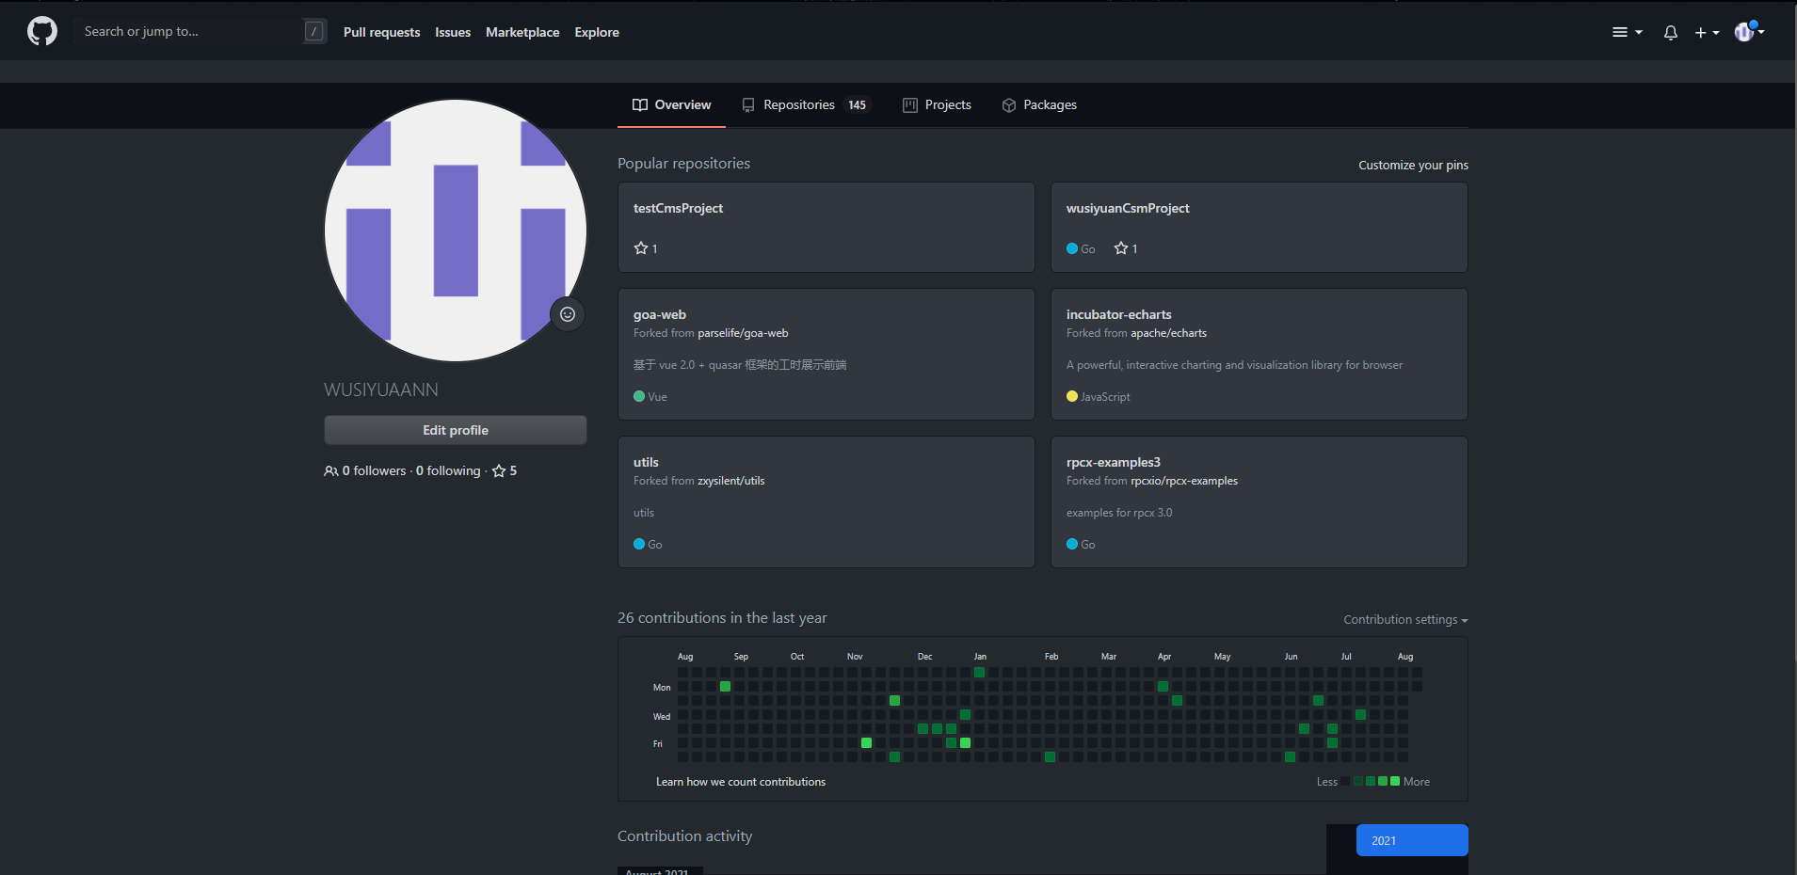Click the set status smiley icon
1797x875 pixels.
568,314
